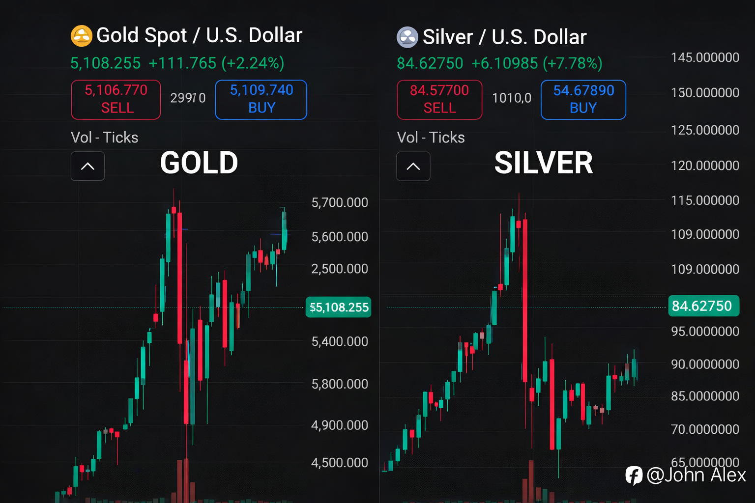Select the gold Vol - Ticks label
Viewport: 755px width, 503px height.
click(104, 138)
